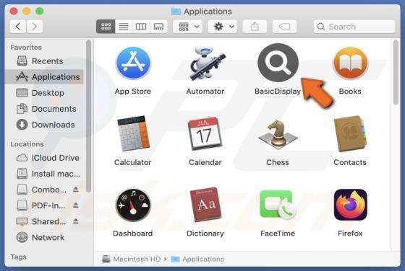
Task: Eject the Shared... location
Action: tap(75, 221)
